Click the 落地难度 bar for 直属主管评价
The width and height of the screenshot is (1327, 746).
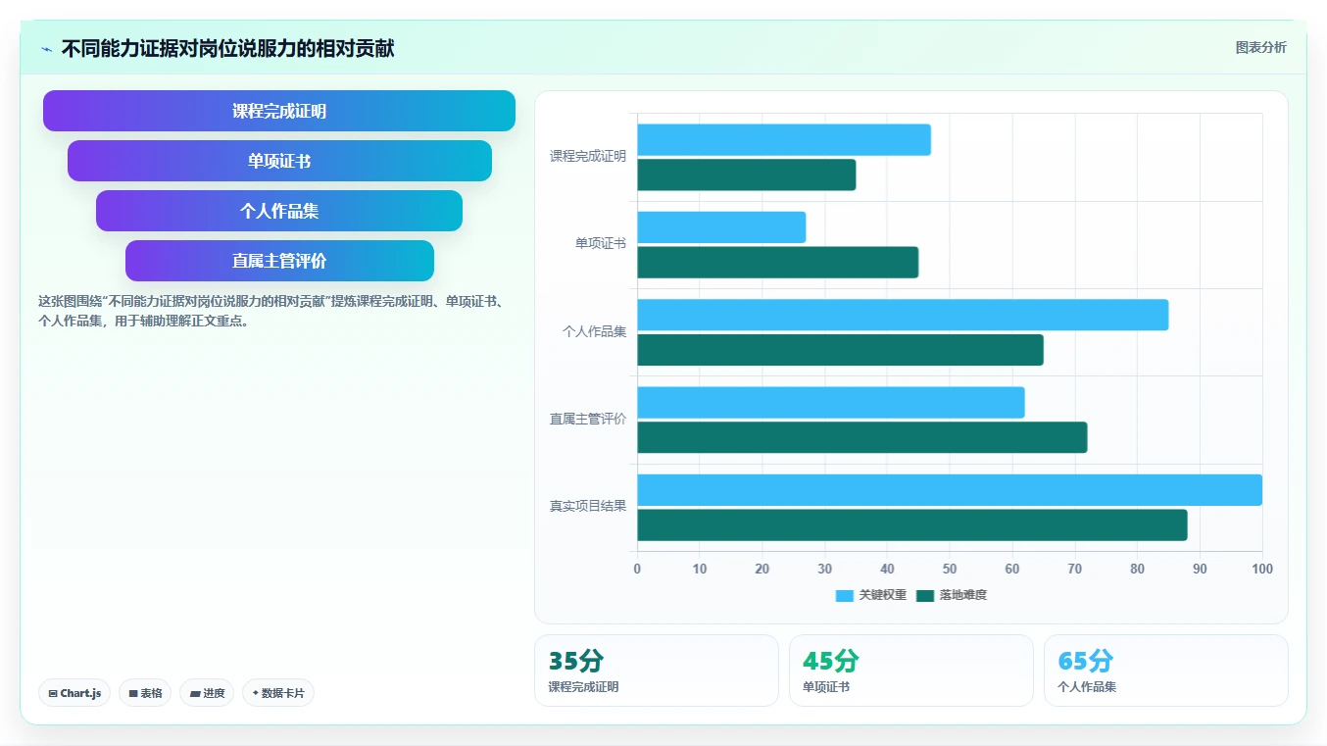click(x=862, y=437)
